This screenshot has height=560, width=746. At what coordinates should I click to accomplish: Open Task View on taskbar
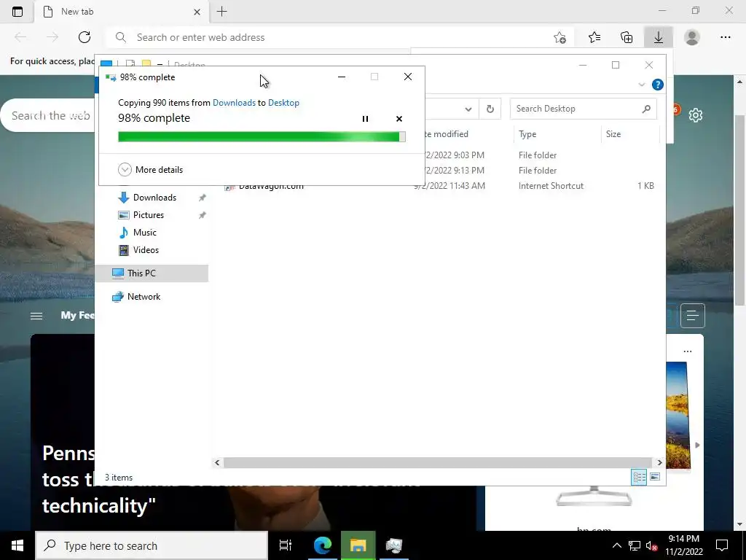point(285,545)
